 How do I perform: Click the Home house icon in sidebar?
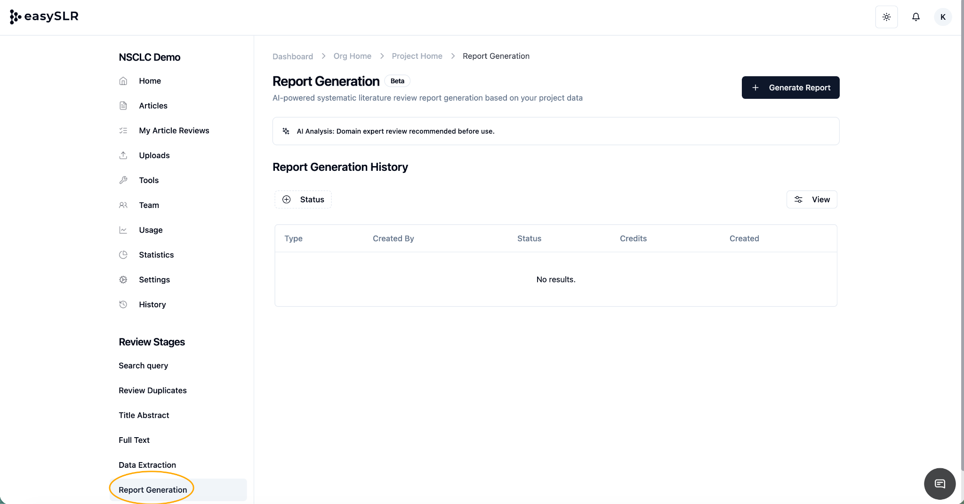tap(123, 81)
